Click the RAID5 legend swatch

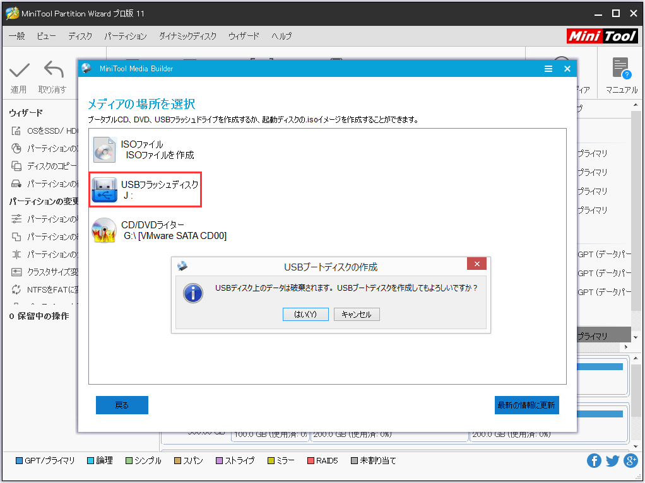click(311, 461)
